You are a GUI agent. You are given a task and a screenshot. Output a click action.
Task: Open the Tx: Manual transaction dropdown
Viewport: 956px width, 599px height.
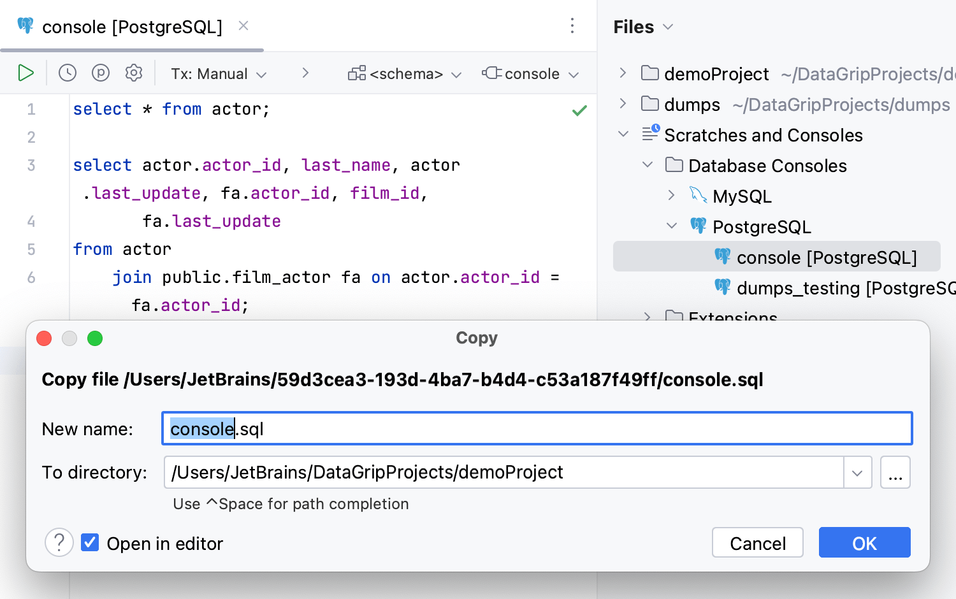tap(218, 74)
